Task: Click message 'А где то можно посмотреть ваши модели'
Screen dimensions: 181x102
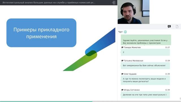Action: pos(145,80)
